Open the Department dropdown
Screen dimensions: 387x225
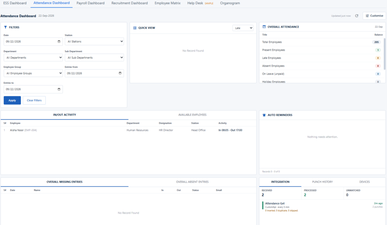33,57
